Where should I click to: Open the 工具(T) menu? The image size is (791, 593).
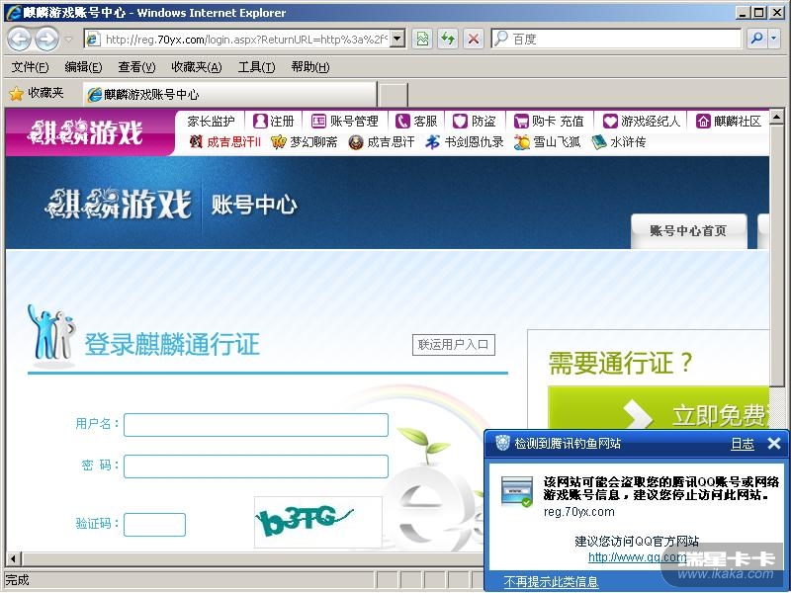click(x=256, y=66)
